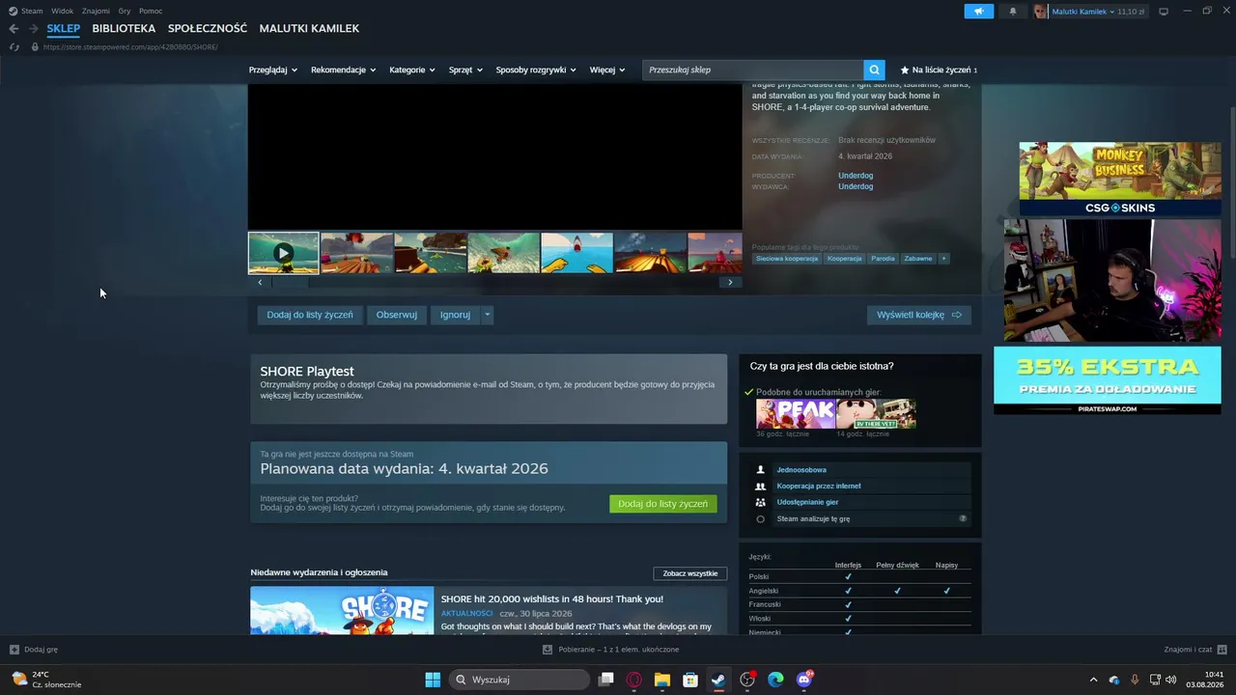The width and height of the screenshot is (1236, 695).
Task: Open the Underdog developer link
Action: [x=856, y=176]
